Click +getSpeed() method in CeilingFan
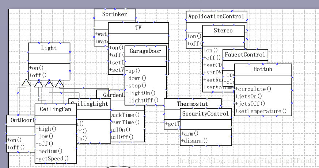This screenshot has width=319, height=168. [x=52, y=159]
